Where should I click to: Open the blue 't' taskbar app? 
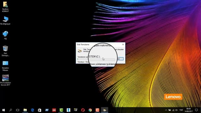(68, 110)
